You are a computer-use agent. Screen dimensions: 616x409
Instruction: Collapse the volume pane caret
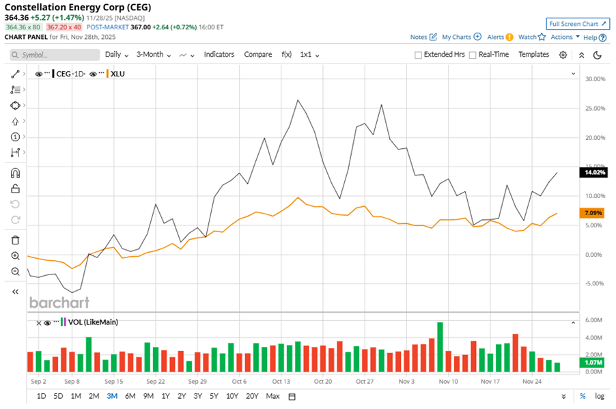[573, 322]
